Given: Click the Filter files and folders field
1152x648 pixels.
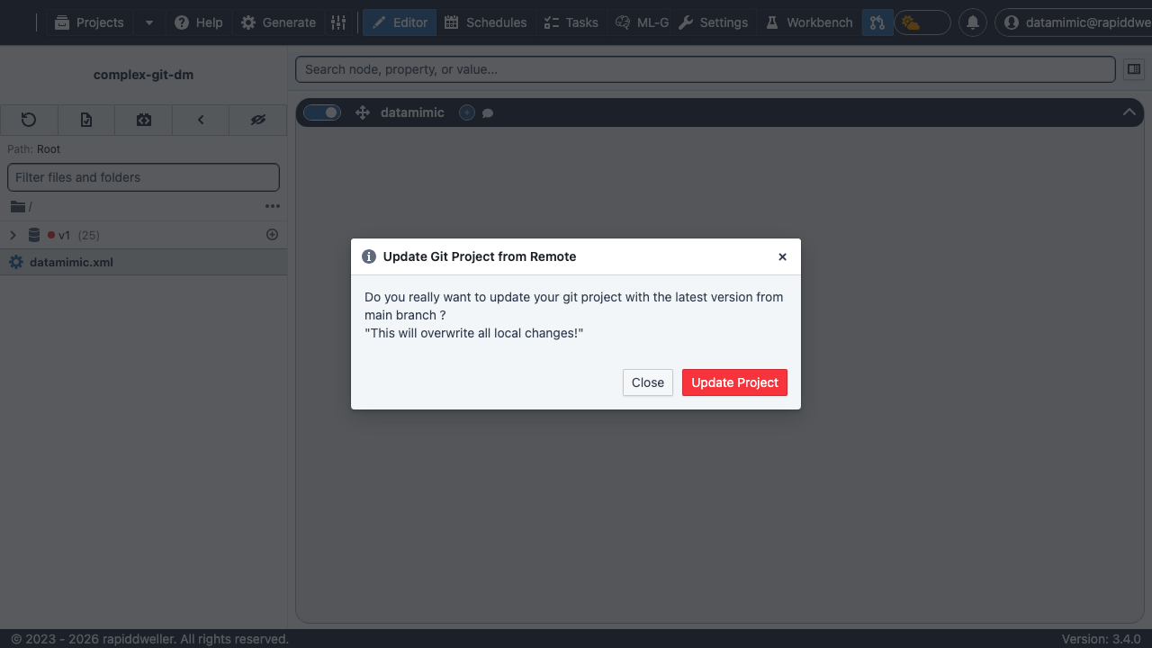Looking at the screenshot, I should tap(144, 177).
